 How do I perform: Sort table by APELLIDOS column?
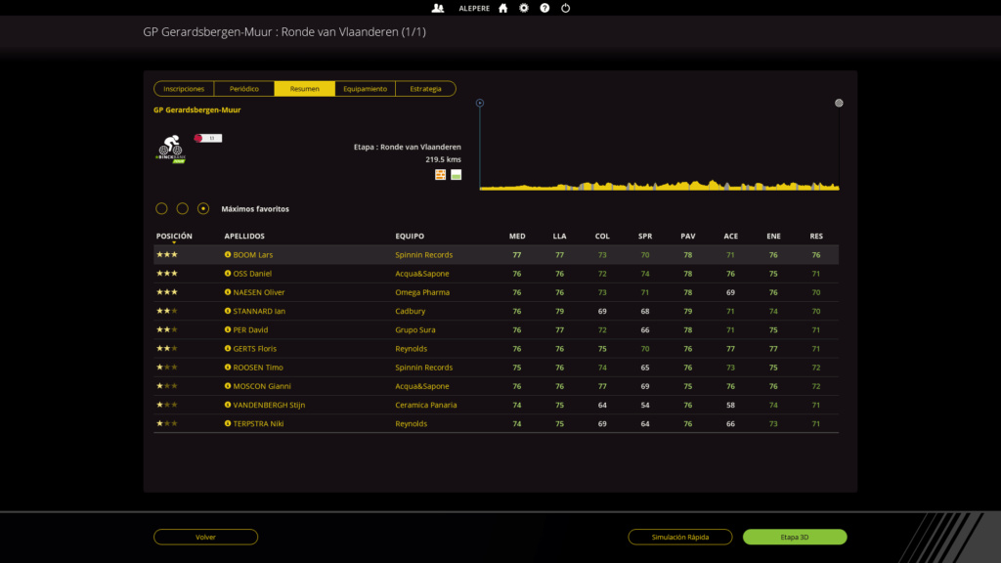coord(244,237)
